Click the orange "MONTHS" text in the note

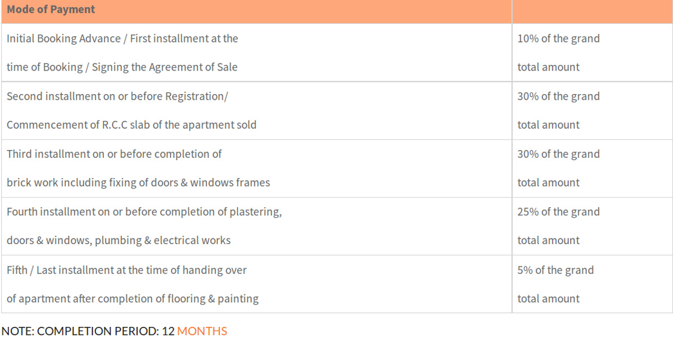coord(202,331)
